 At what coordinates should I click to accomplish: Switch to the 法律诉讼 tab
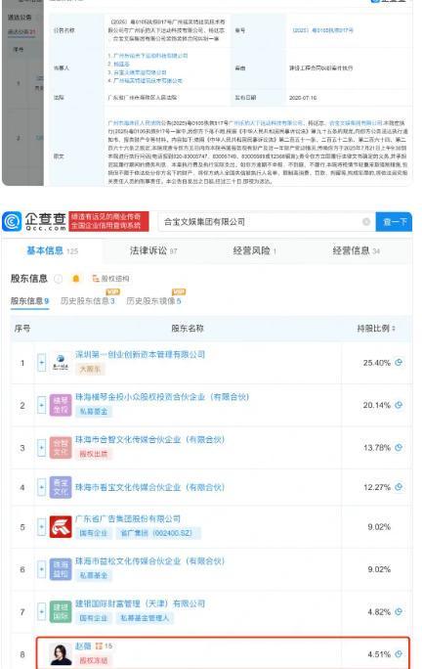click(x=153, y=250)
